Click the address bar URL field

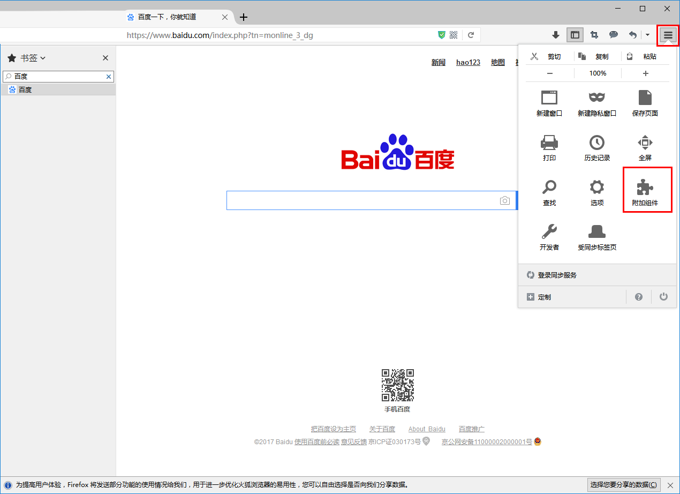pos(278,35)
